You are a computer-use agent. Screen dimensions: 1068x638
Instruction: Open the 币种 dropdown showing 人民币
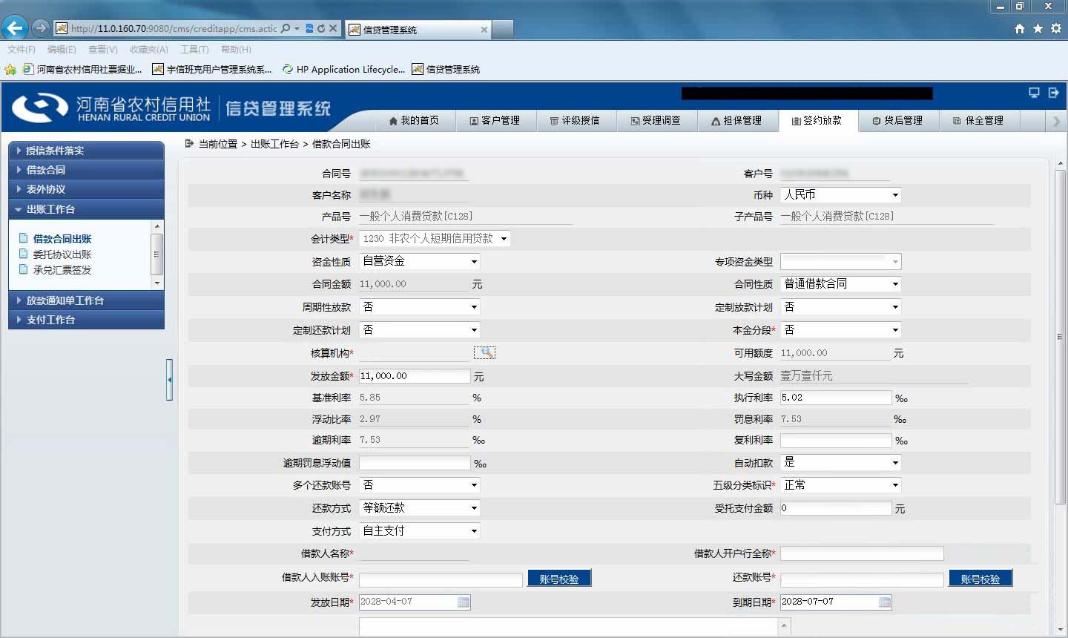tap(840, 194)
